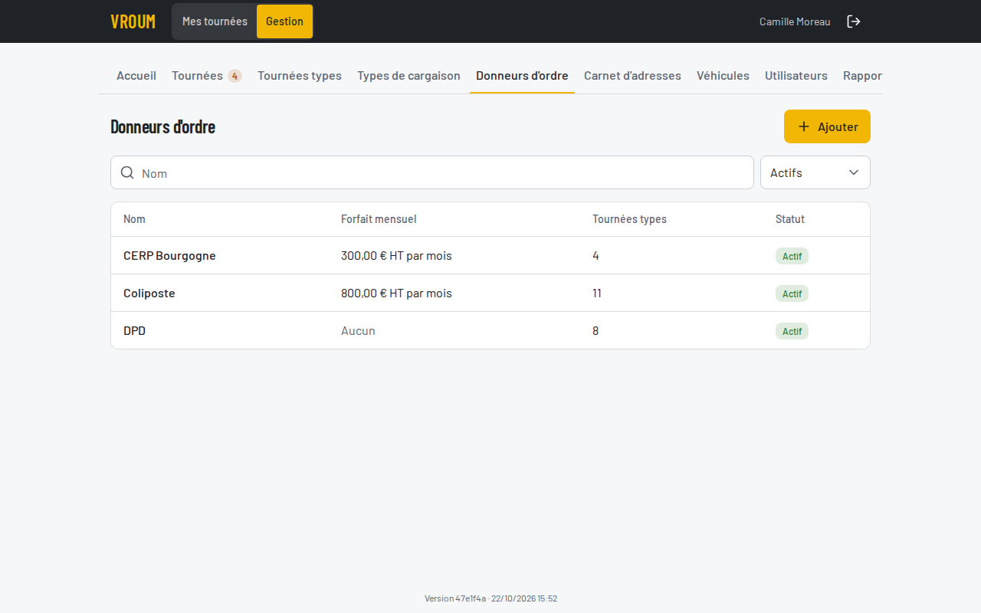
Task: Open the Accueil tab
Action: (x=136, y=76)
